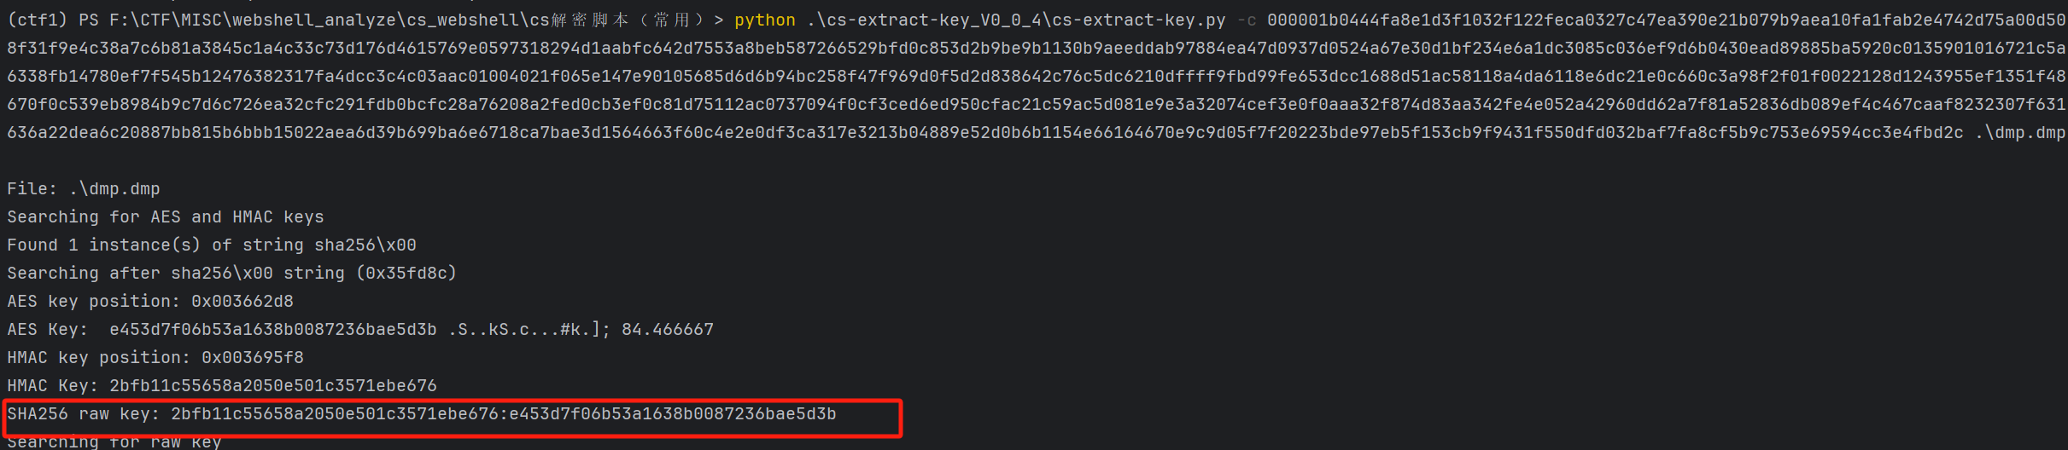Click the hex line beginning 8f31f9e4c38a
Viewport: 2068px width, 450px height.
click(1036, 49)
